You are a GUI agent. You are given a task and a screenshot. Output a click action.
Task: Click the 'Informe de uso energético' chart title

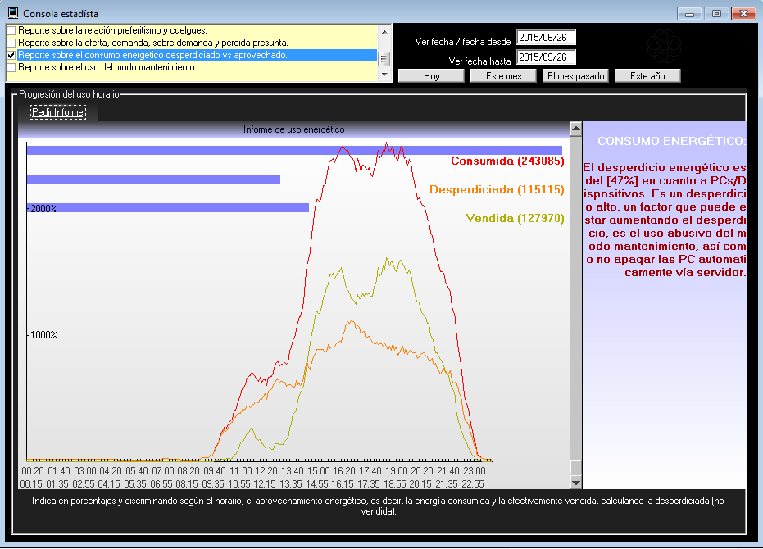pyautogui.click(x=294, y=129)
